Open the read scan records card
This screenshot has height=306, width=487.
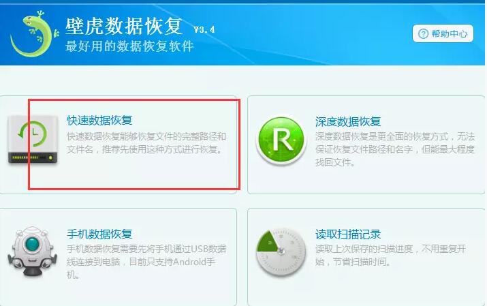366,257
